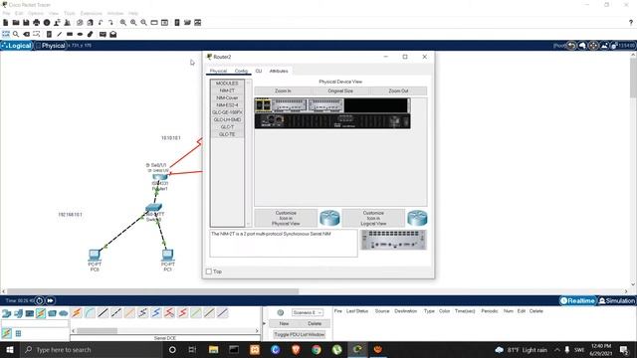This screenshot has width=637, height=358.
Task: Open the CLI tab in Router2
Action: [259, 71]
